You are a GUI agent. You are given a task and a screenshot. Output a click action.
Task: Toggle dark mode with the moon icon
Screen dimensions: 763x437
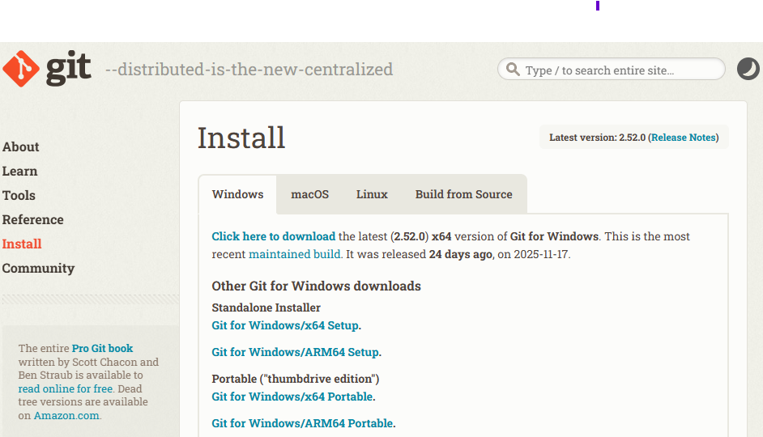click(748, 69)
